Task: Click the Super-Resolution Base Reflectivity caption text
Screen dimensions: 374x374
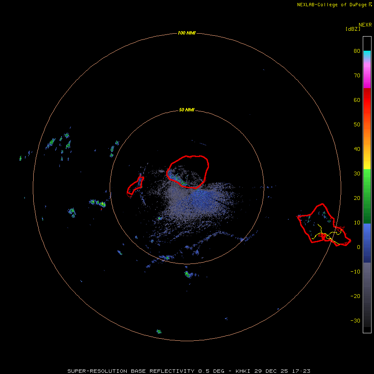Action: [x=189, y=371]
